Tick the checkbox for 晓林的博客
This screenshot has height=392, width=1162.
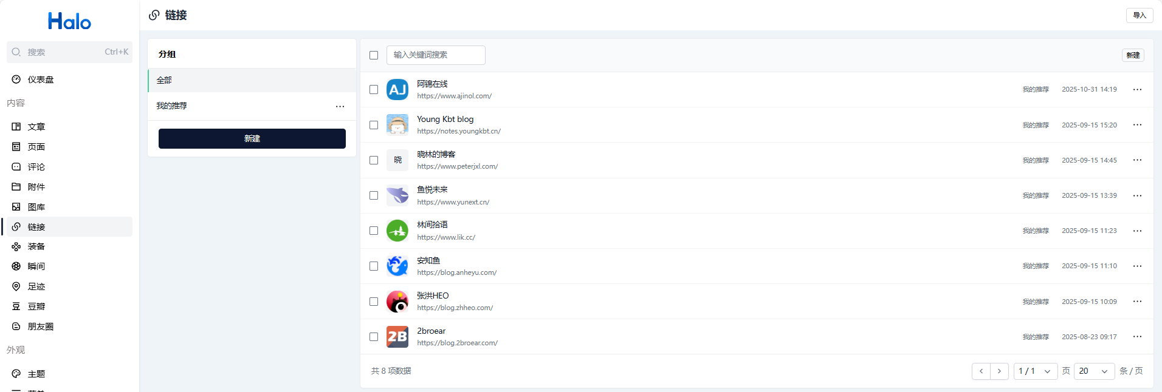[374, 160]
